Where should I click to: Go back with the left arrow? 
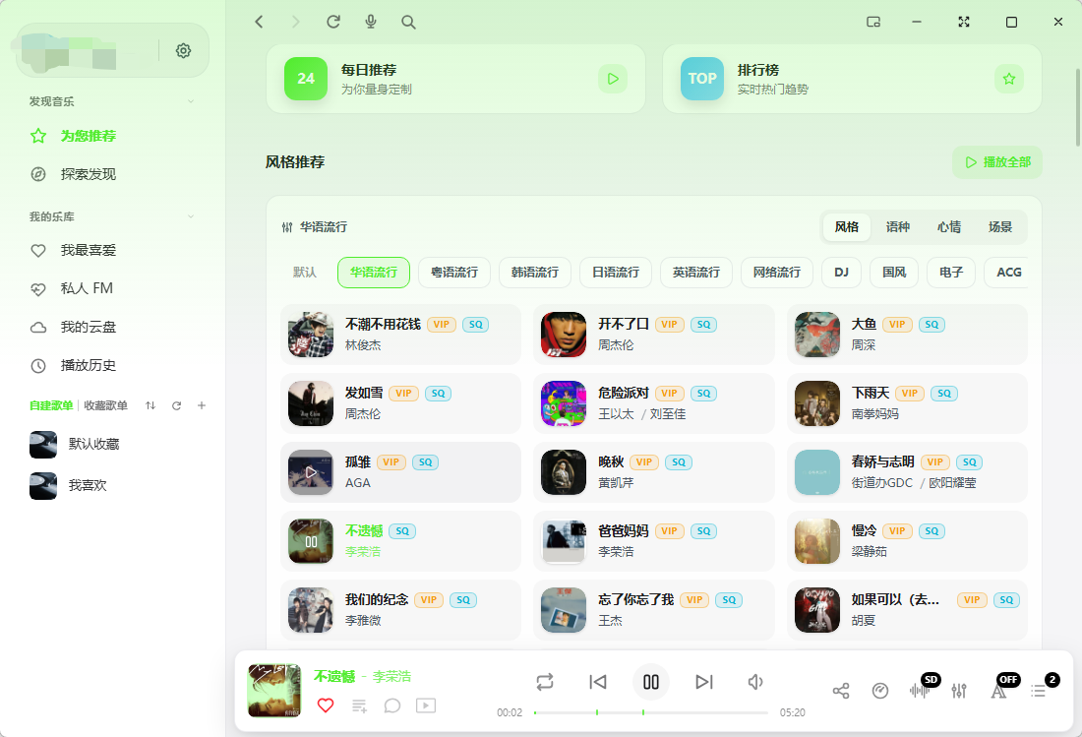(260, 22)
